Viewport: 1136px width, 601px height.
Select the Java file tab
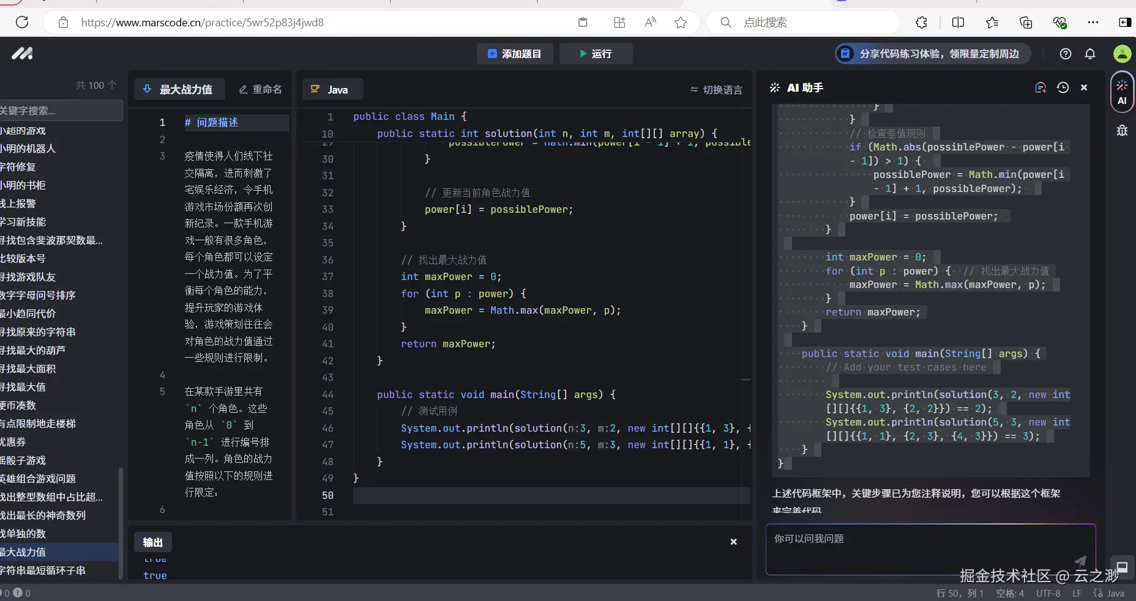click(x=332, y=90)
